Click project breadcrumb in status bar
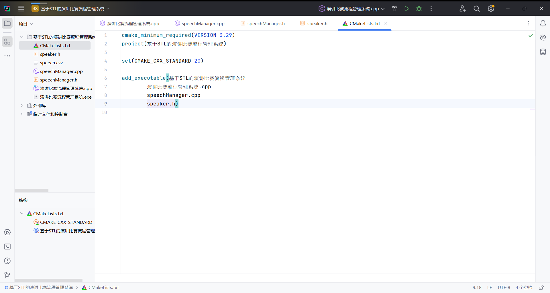Screen dimensions: 550x293 click(39, 288)
